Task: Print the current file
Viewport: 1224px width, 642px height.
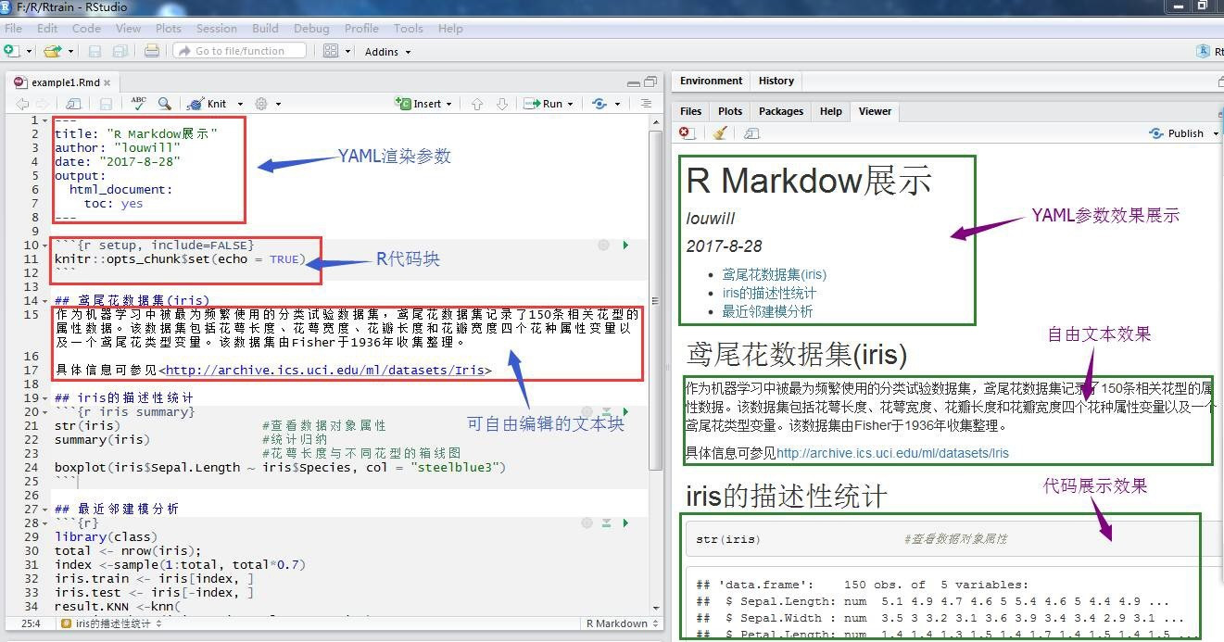Action: [152, 51]
